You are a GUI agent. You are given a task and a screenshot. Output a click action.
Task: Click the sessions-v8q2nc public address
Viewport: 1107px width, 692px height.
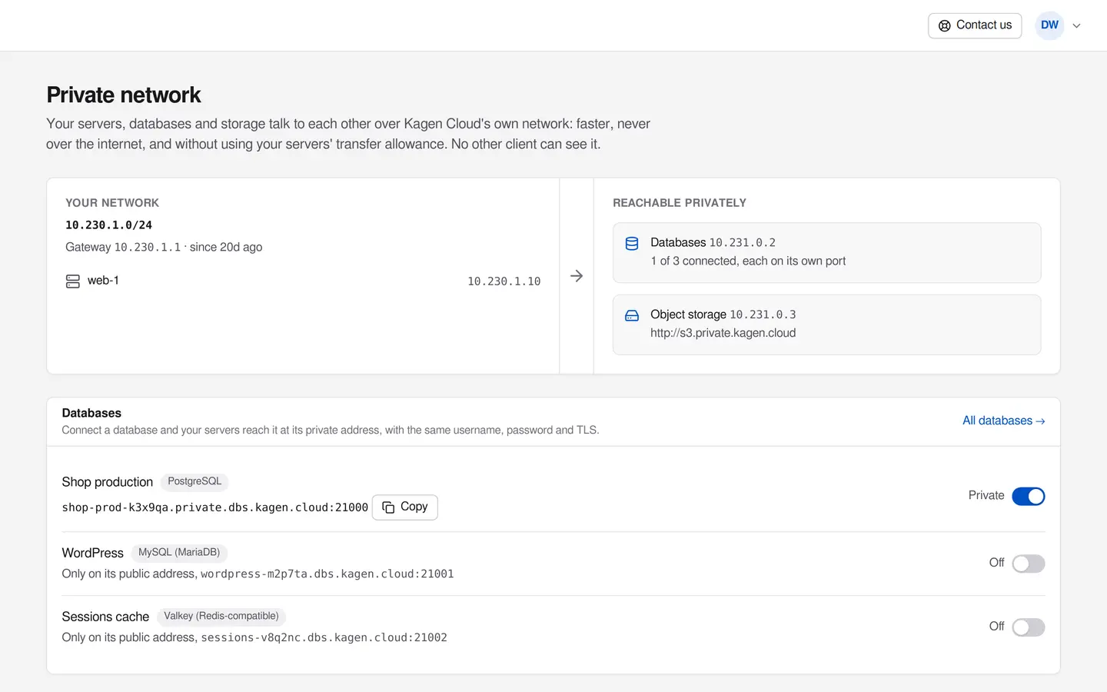[324, 638]
